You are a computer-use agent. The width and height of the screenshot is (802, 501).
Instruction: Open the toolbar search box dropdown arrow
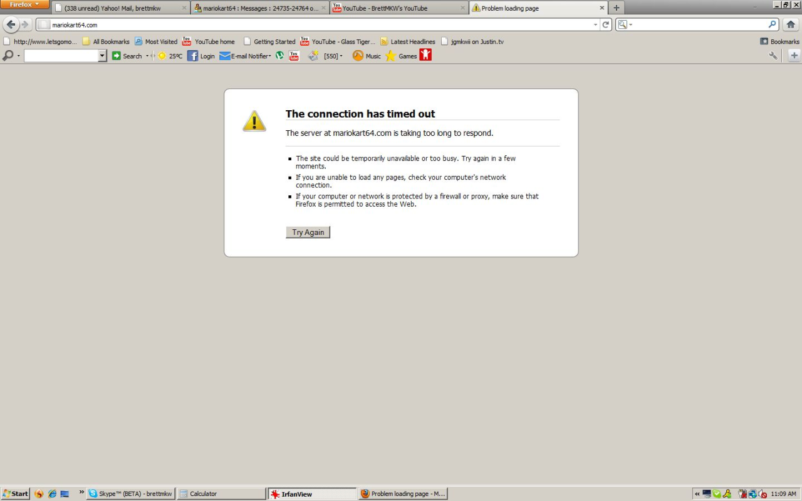tap(102, 56)
